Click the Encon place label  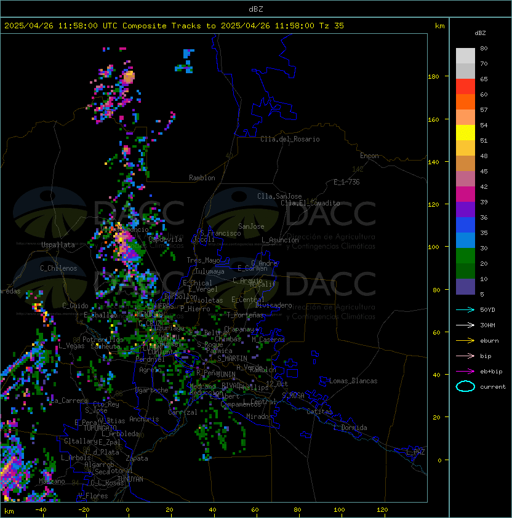point(369,156)
